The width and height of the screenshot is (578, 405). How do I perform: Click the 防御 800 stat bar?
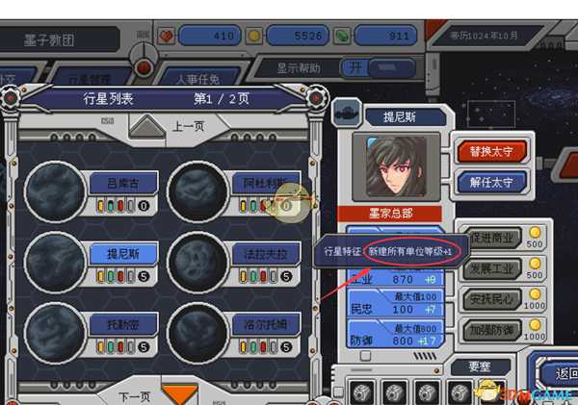coord(395,336)
